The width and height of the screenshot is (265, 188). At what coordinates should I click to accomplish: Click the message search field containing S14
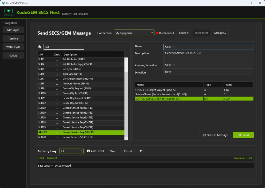(x=64, y=47)
